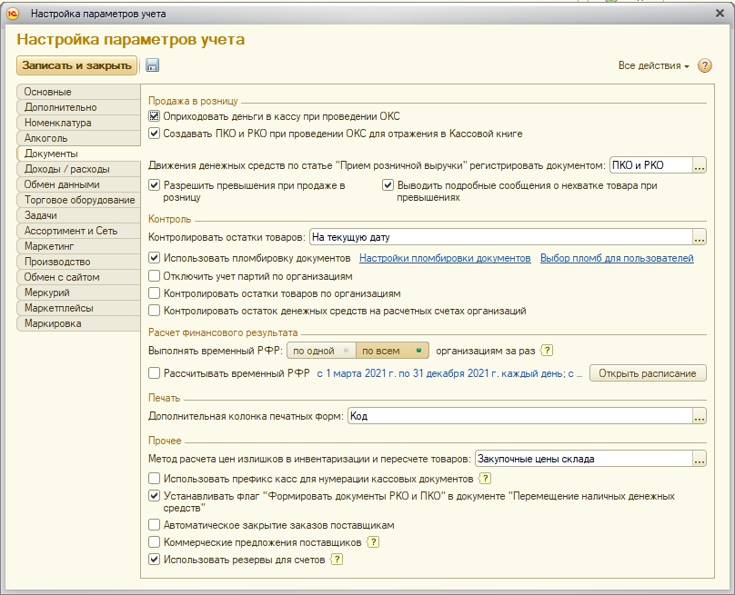The image size is (735, 595).
Task: Toggle Оприходовать деньги в кассу checkbox
Action: [154, 116]
